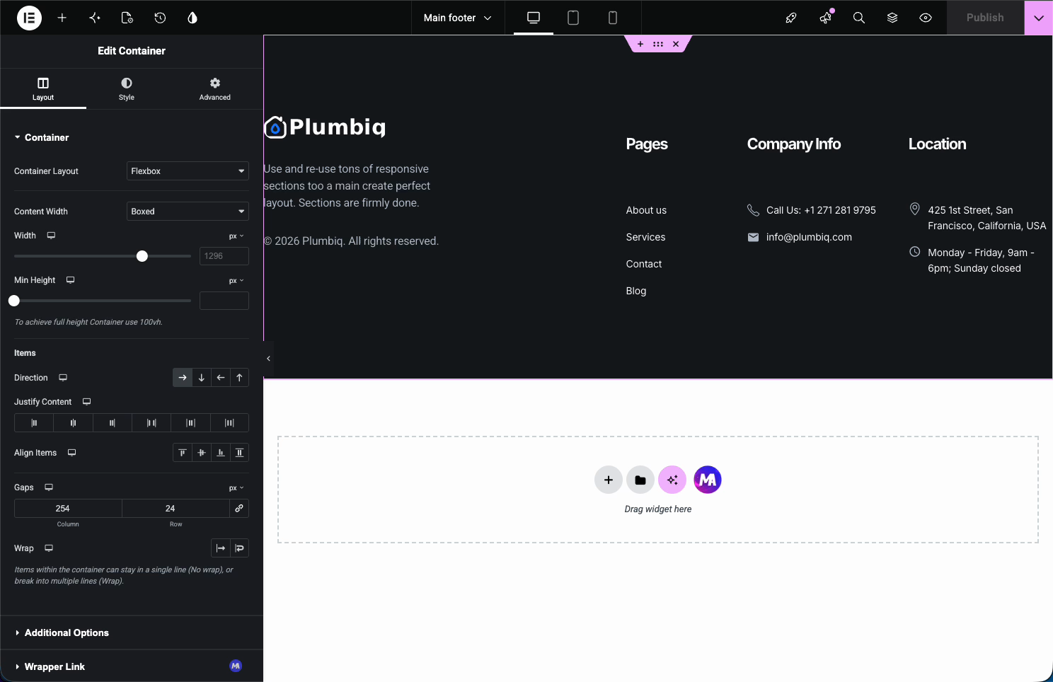
Task: Add template with the folder button
Action: [x=640, y=480]
